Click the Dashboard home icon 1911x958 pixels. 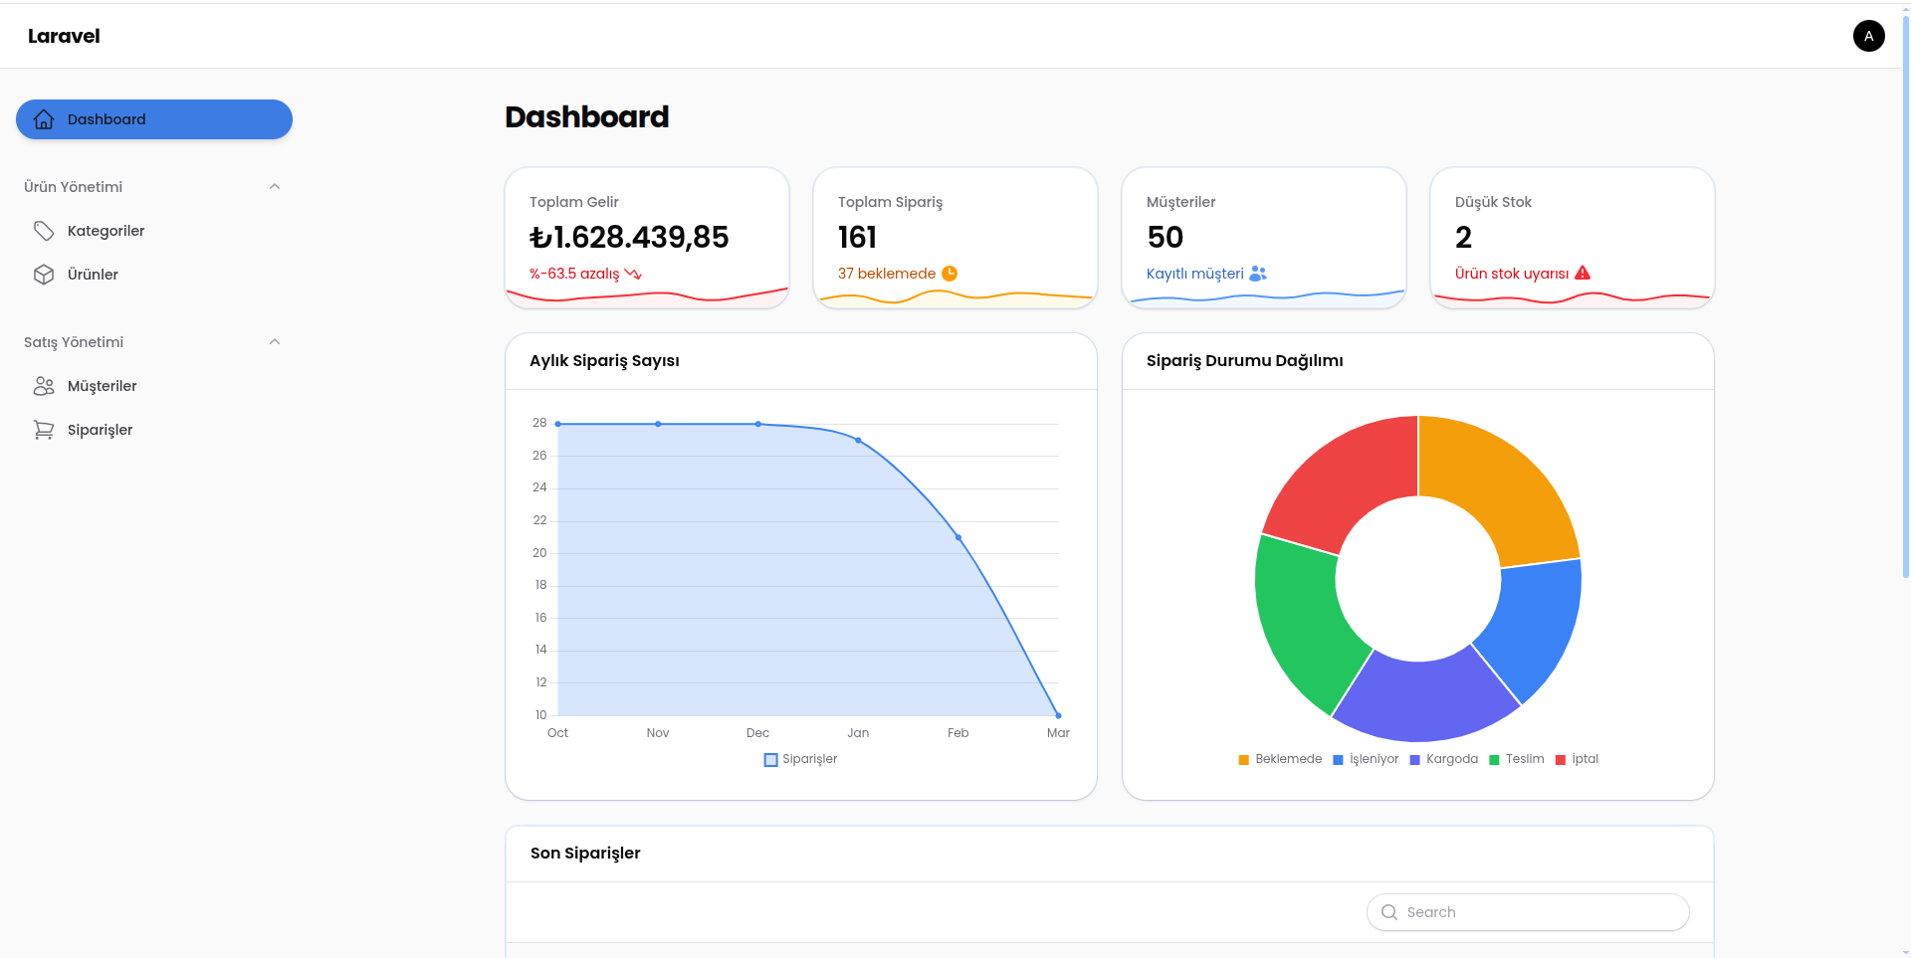pos(44,119)
